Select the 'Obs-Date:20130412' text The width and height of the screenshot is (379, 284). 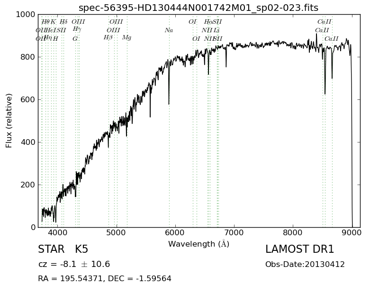pos(305,264)
